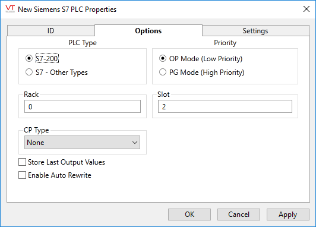316x227 pixels.
Task: Click the Cancel button
Action: click(x=239, y=215)
